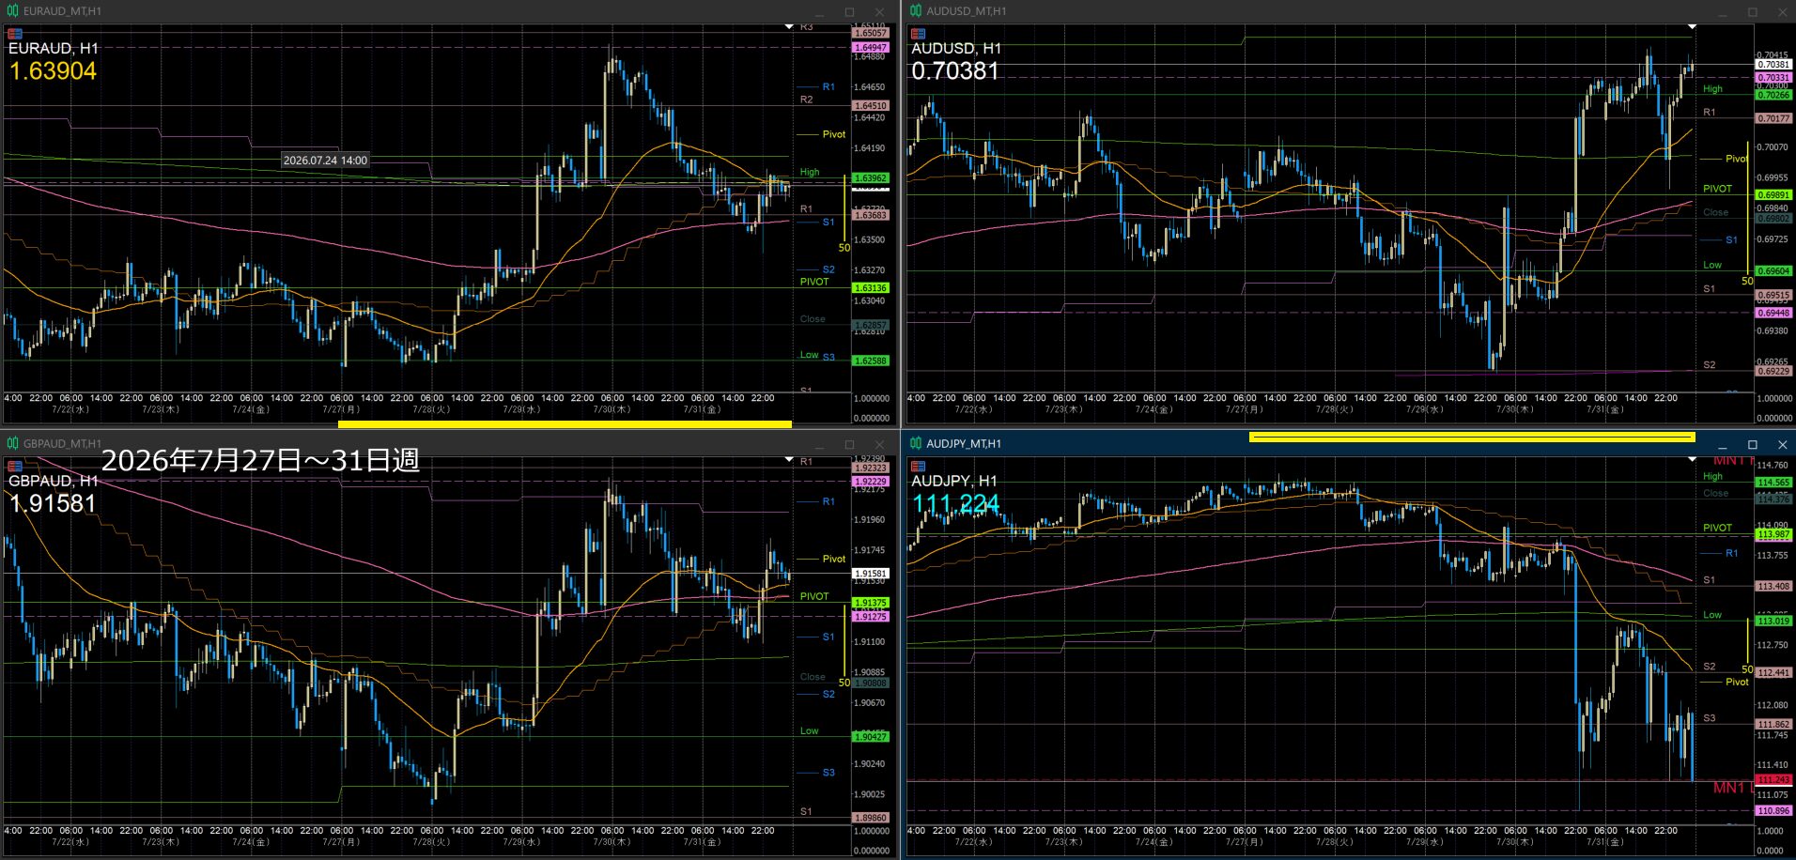Minimize the AUDJPY_MT,H1 chart window

[1723, 444]
